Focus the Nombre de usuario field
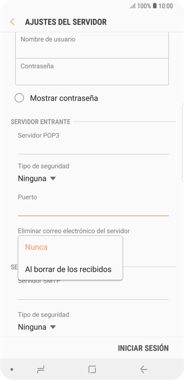Screen dimensions: 184x380 92,45
